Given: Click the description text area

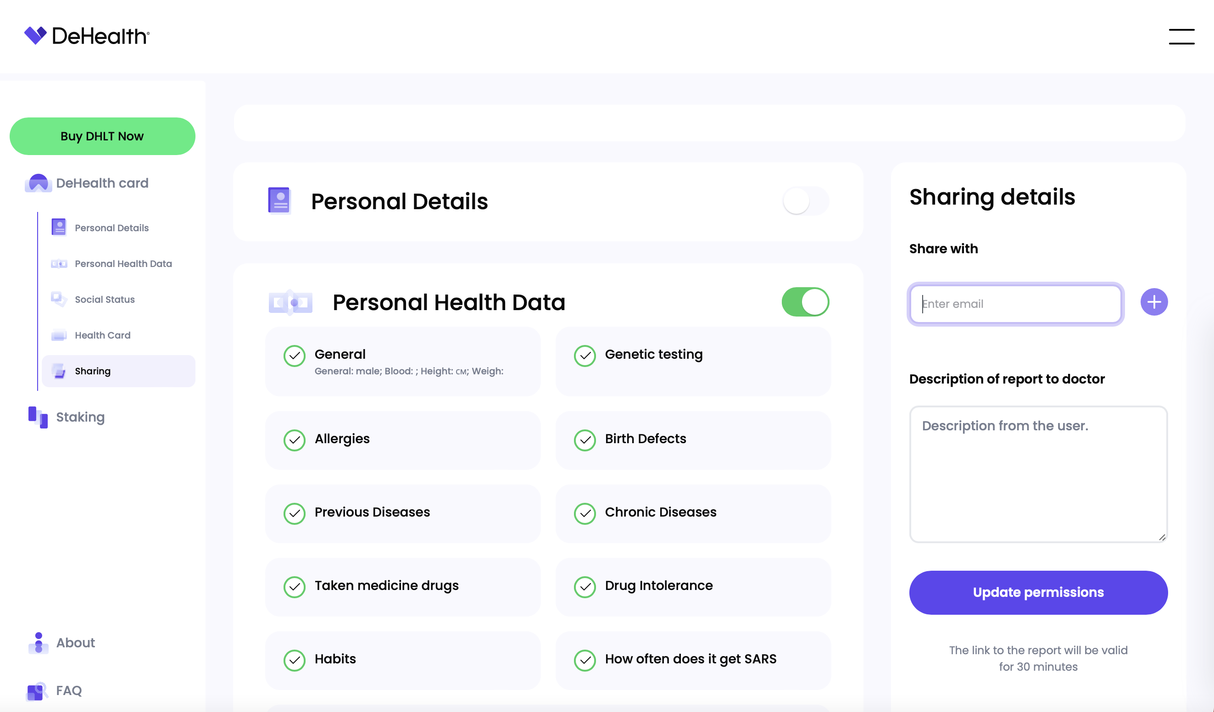Looking at the screenshot, I should tap(1038, 474).
